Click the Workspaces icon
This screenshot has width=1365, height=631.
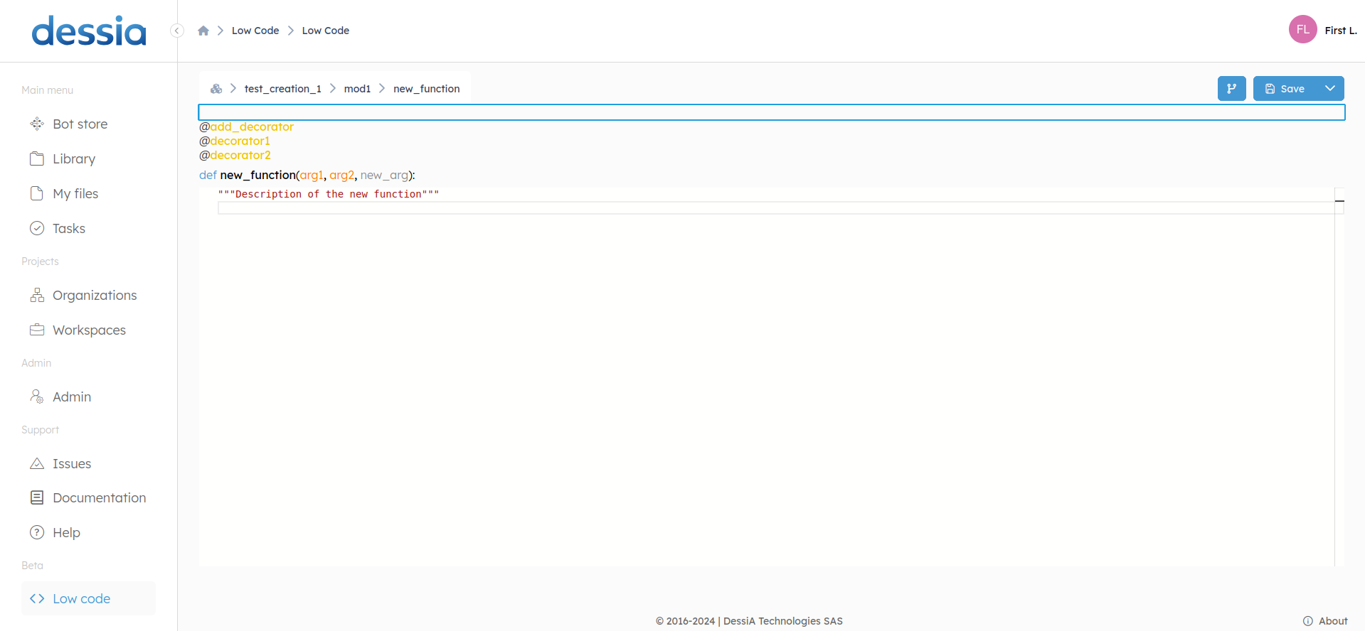[x=37, y=330]
